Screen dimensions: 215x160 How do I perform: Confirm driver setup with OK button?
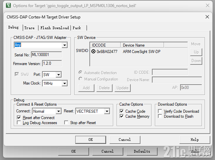click(x=91, y=140)
